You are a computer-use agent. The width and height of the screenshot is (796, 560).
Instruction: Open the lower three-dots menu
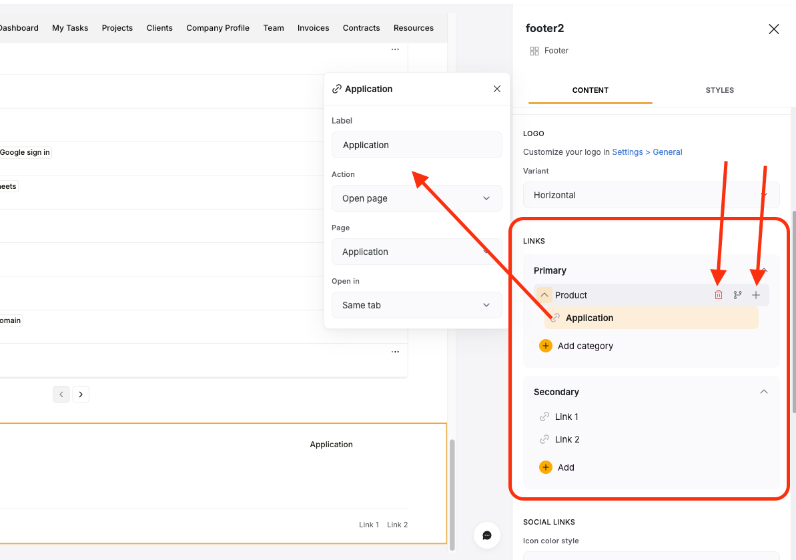coord(395,352)
